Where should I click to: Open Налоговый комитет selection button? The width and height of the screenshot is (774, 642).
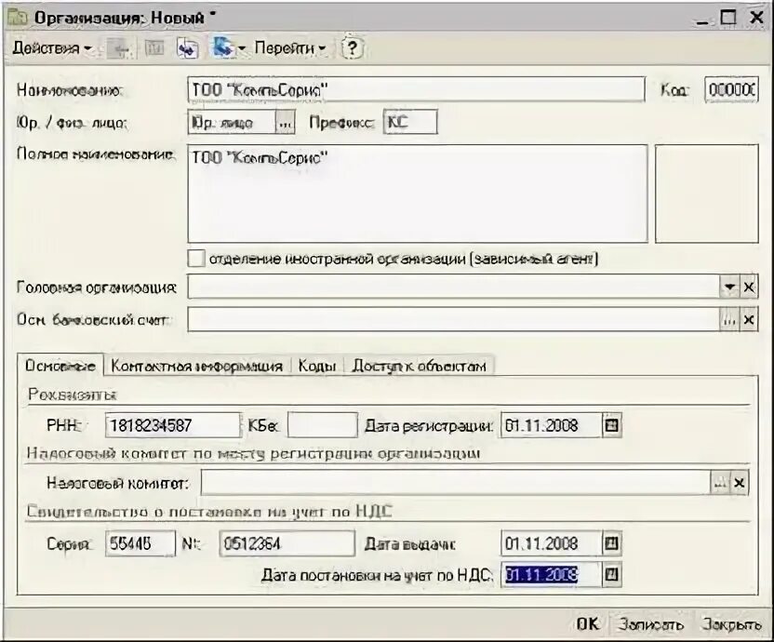pyautogui.click(x=720, y=483)
